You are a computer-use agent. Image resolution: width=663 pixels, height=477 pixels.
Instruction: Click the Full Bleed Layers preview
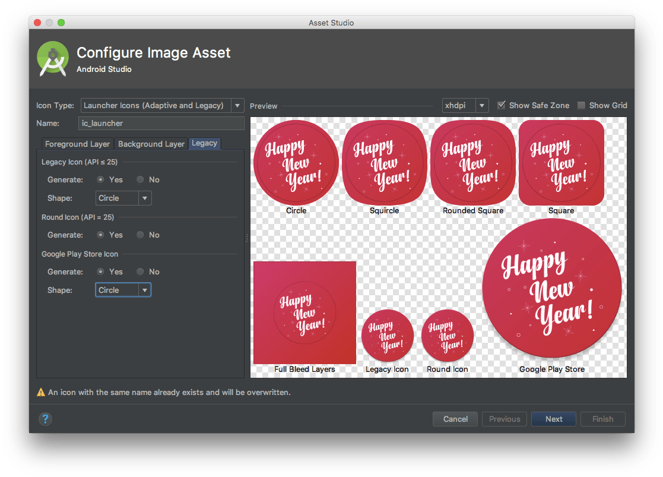pos(304,312)
